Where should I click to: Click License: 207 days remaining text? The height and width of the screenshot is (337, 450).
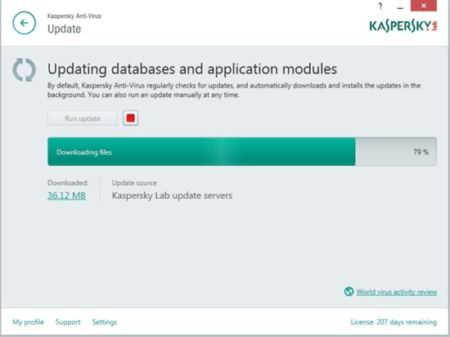[x=394, y=322]
